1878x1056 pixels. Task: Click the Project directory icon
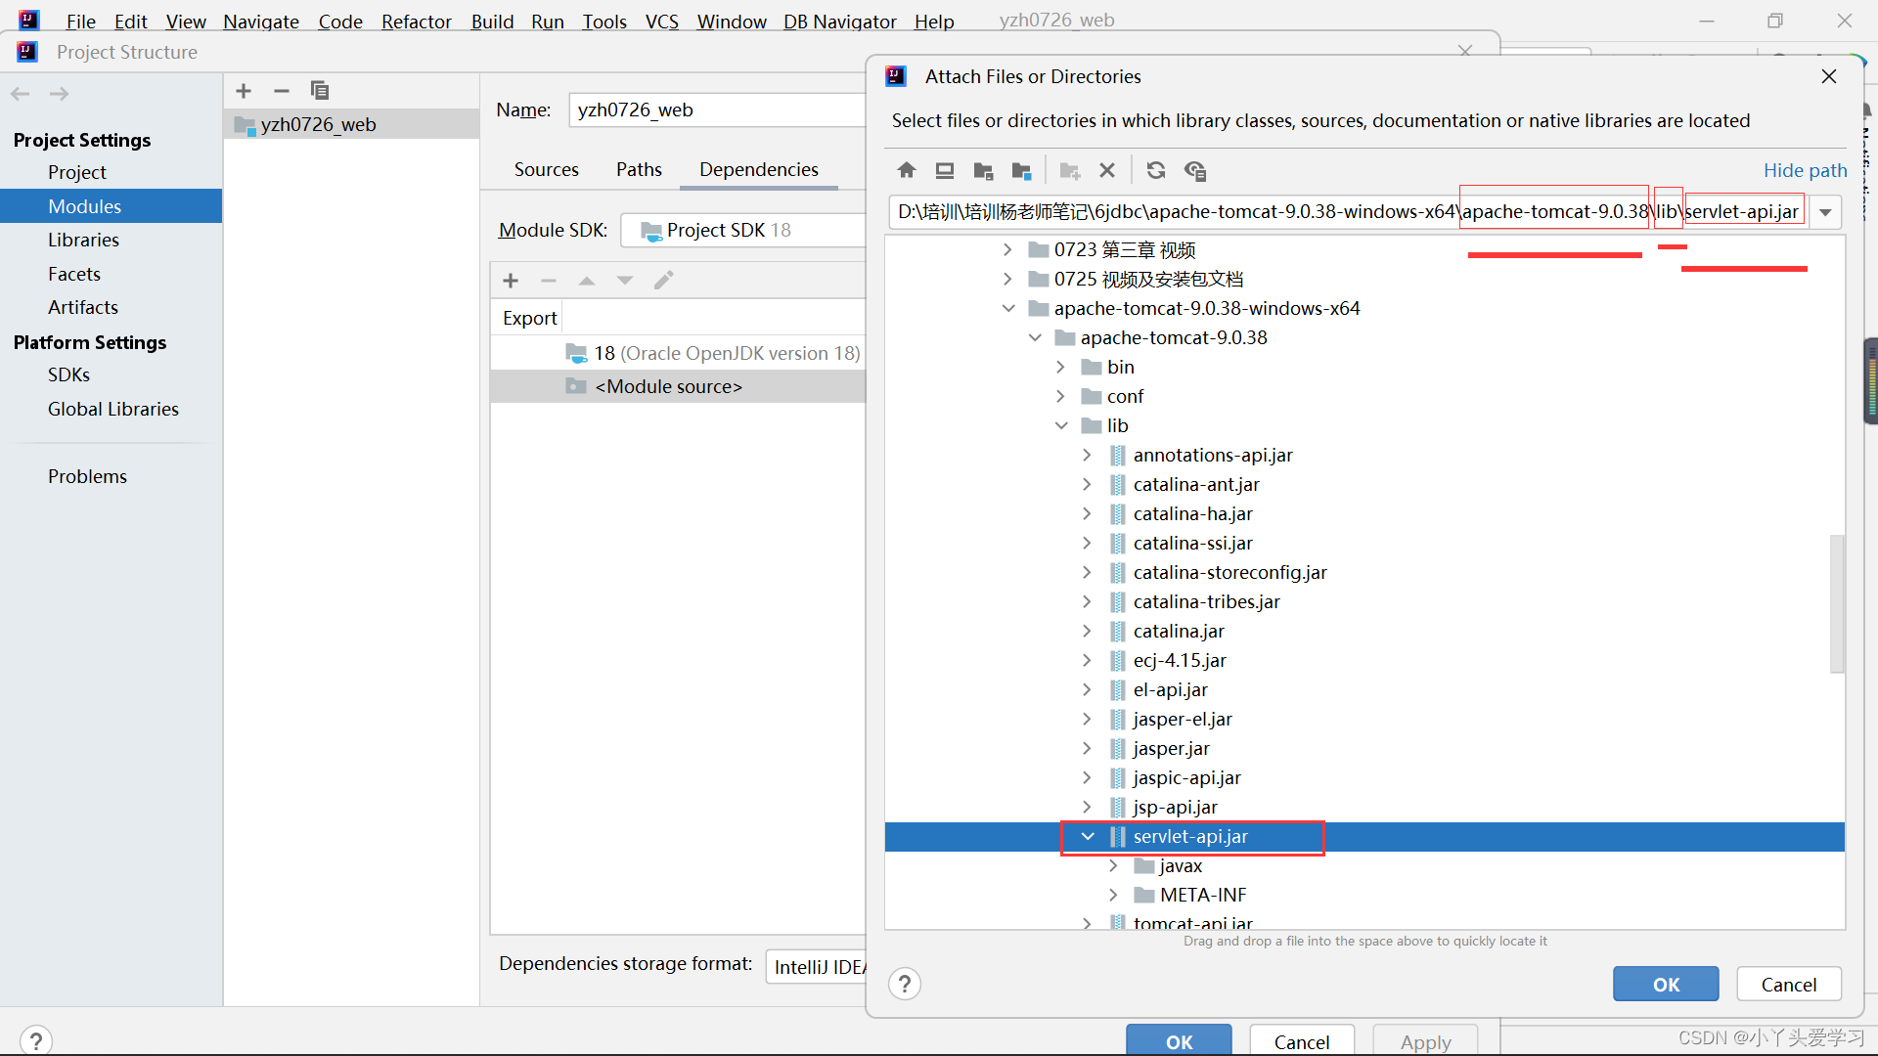click(x=983, y=170)
